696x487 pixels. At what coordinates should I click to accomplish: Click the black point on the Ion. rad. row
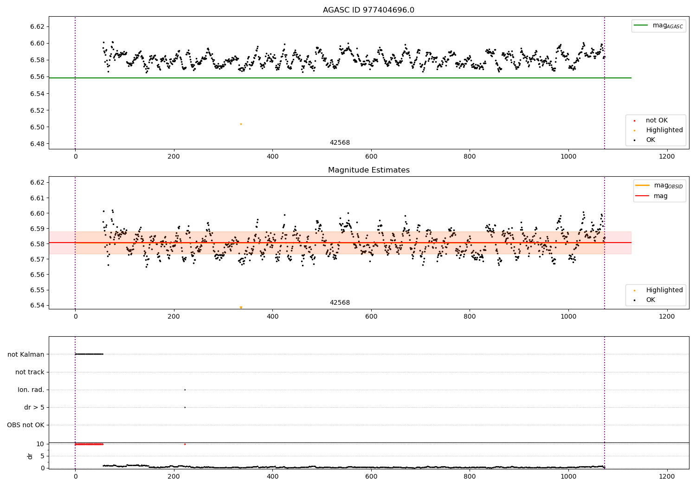coord(185,390)
